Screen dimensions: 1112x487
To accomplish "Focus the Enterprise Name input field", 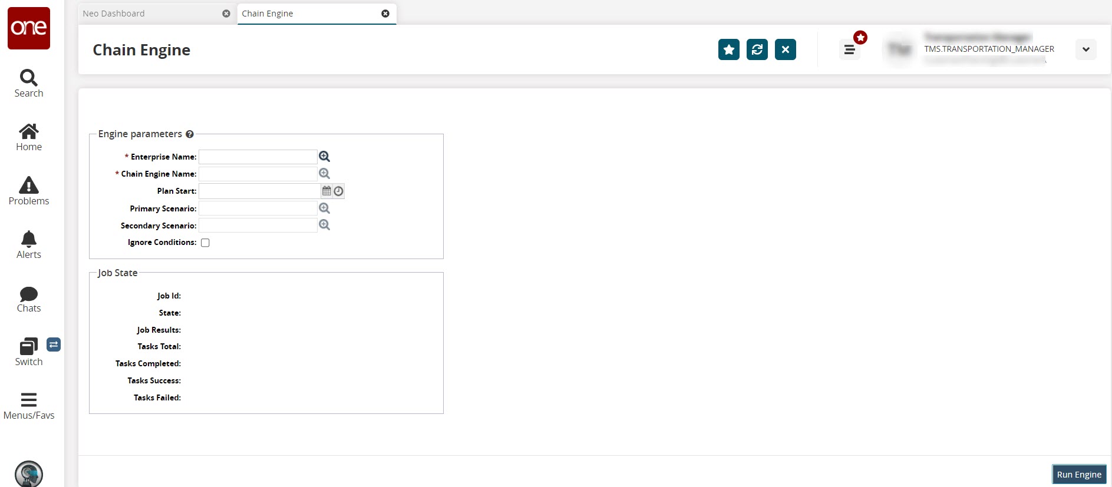I will [258, 157].
